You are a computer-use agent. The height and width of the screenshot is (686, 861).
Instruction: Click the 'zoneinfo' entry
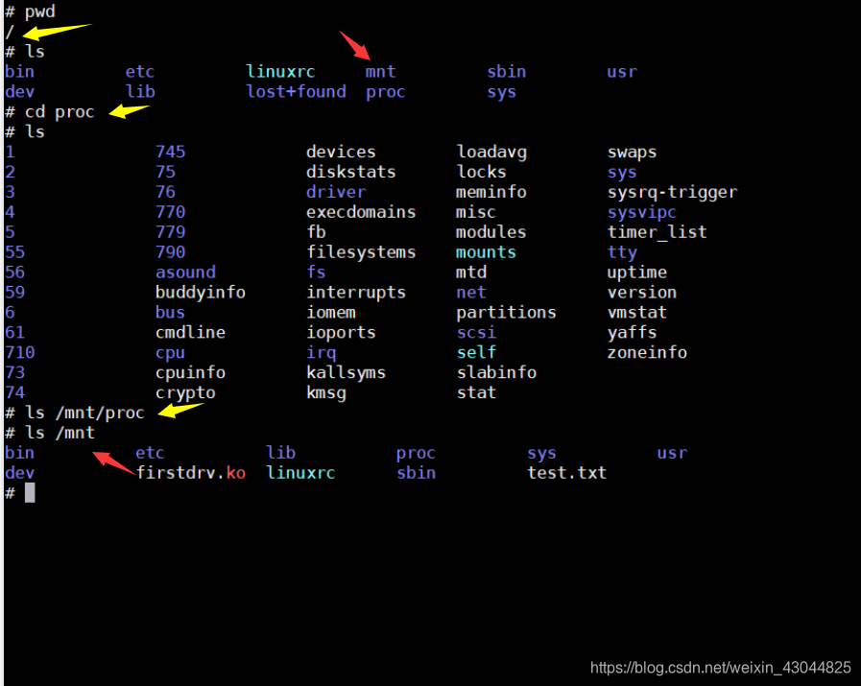(647, 352)
